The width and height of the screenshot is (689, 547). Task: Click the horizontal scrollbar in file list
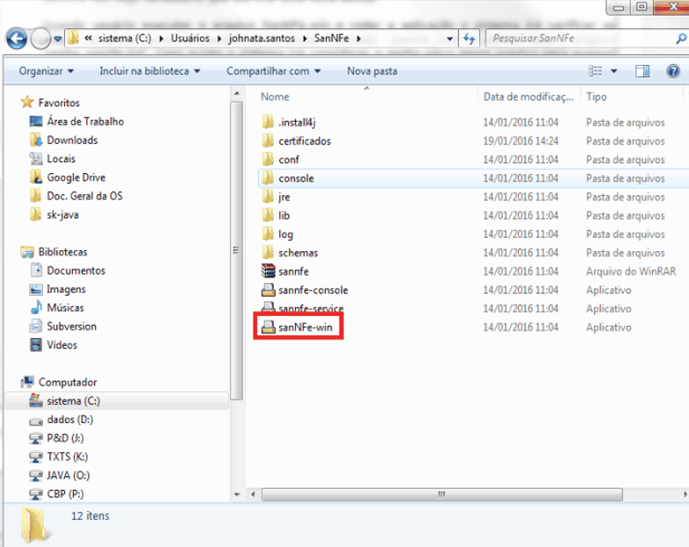tap(442, 494)
